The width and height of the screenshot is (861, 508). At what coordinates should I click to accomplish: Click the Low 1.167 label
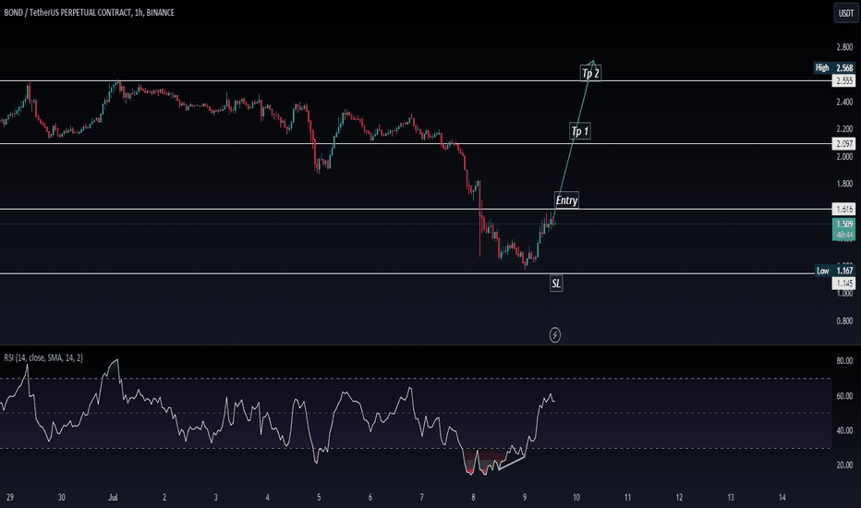point(834,271)
